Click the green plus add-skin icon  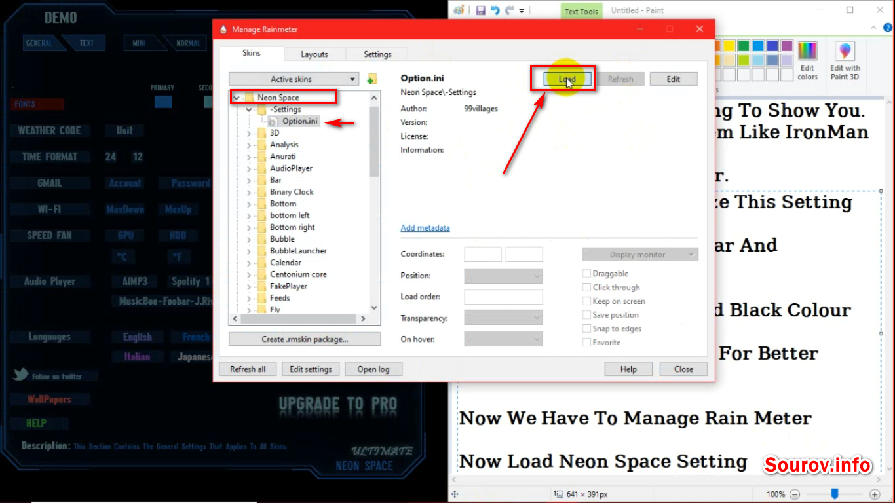click(372, 79)
